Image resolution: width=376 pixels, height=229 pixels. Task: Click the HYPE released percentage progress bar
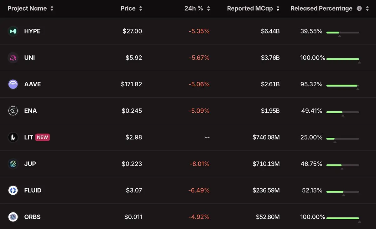(x=342, y=33)
